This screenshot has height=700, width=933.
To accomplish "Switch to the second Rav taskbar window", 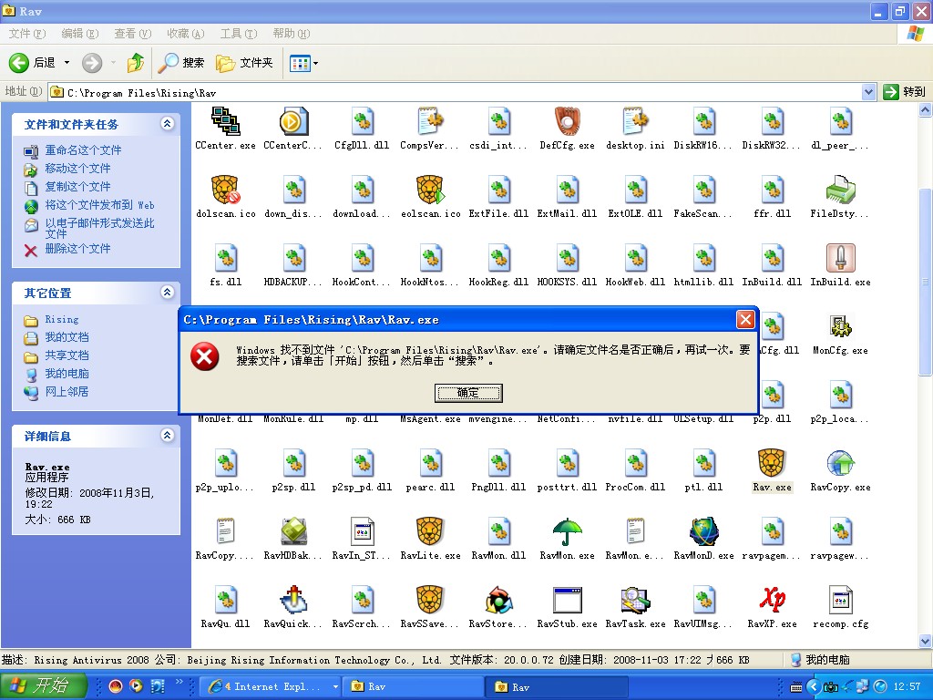I will click(558, 686).
